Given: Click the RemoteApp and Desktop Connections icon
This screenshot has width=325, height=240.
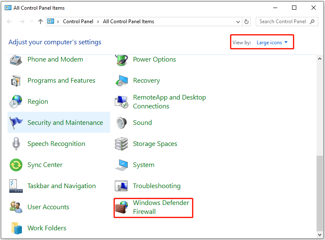Looking at the screenshot, I should [122, 102].
